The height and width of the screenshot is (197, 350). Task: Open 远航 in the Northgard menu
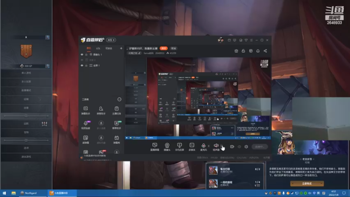click(x=26, y=123)
